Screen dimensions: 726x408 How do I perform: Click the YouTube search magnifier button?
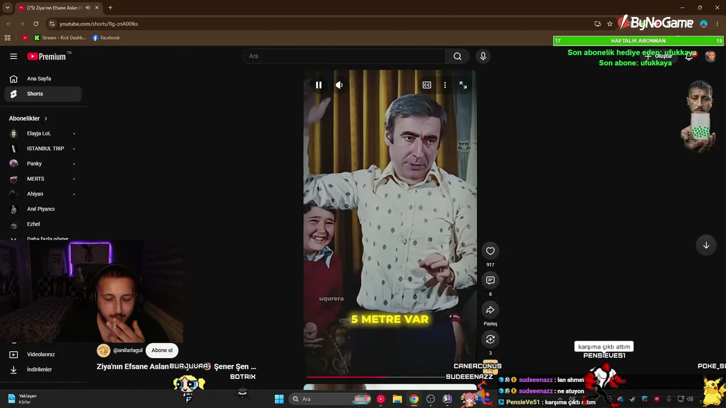click(458, 56)
